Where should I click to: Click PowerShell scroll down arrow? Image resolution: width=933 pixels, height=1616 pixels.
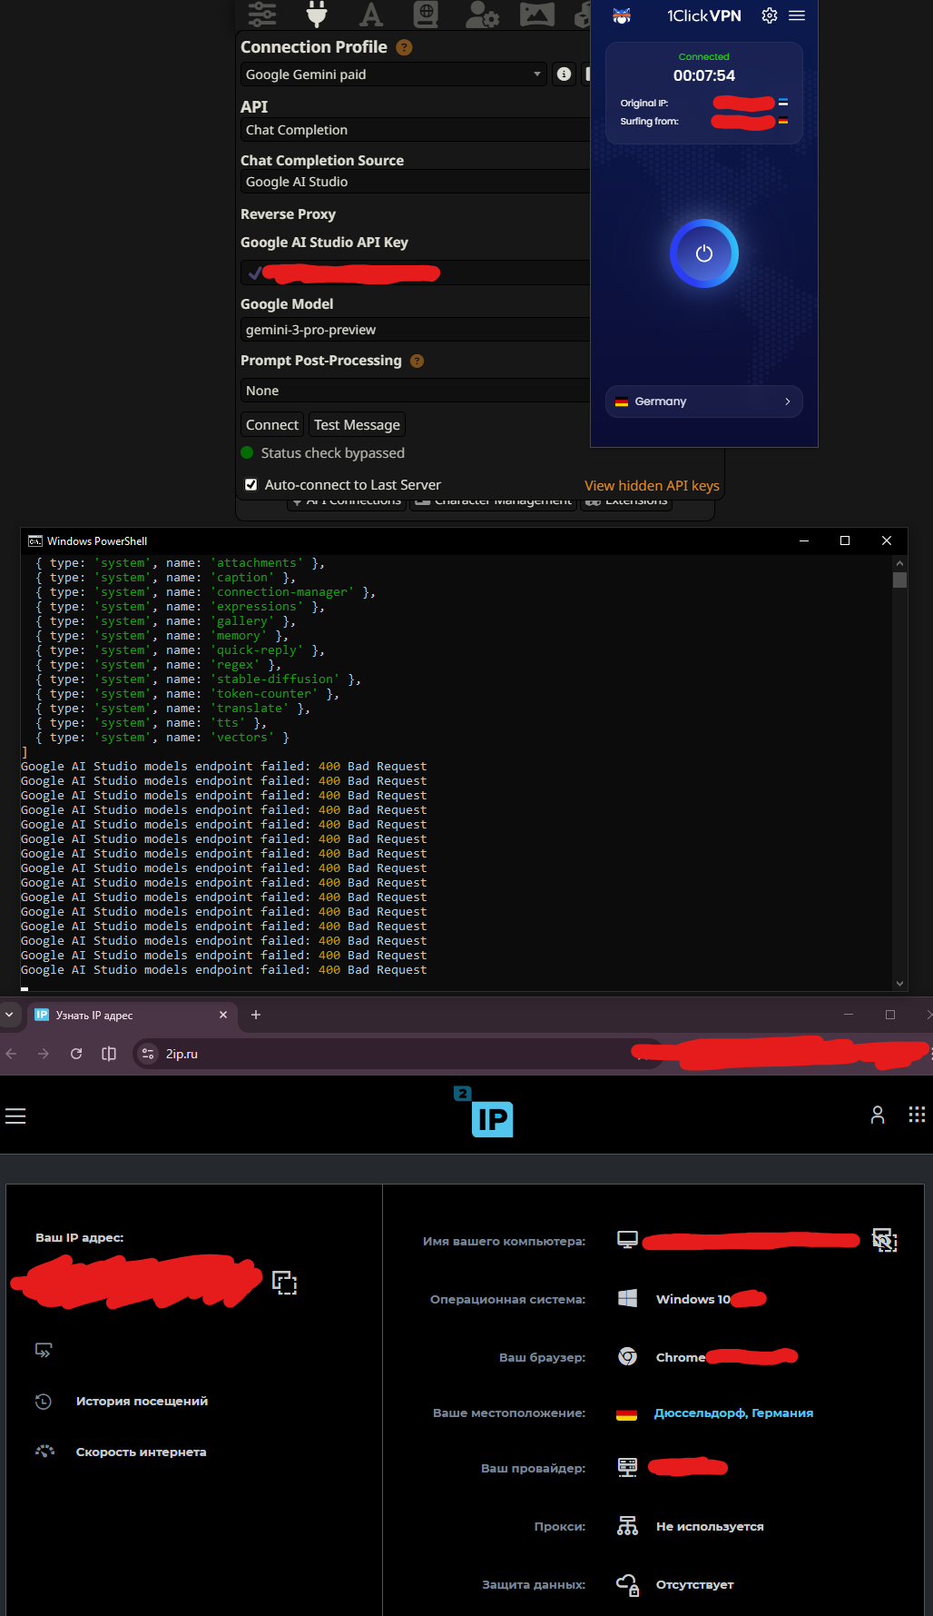click(x=899, y=983)
